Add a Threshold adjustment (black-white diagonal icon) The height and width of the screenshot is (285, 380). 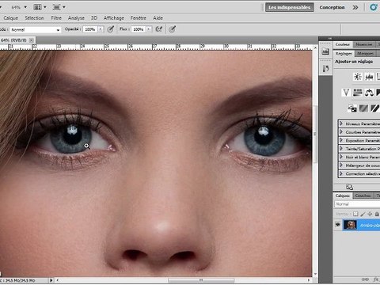[374, 108]
